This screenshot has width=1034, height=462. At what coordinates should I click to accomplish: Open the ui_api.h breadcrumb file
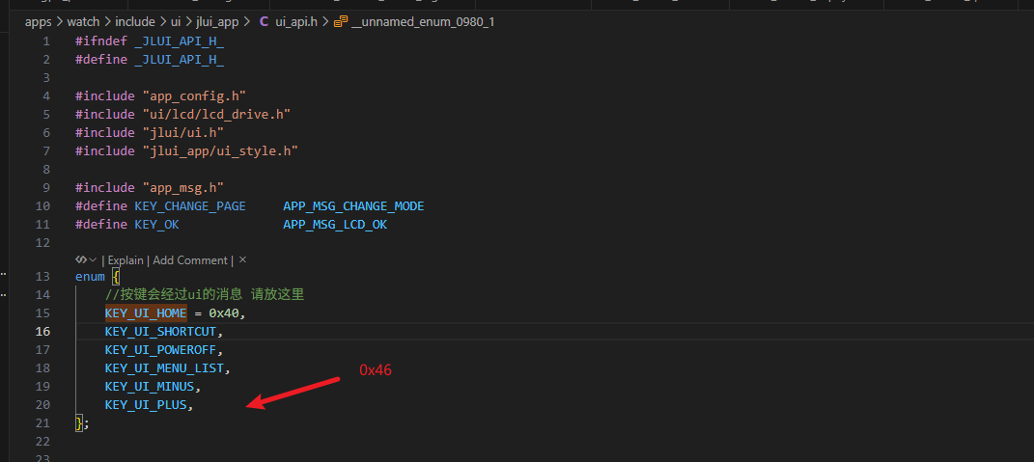[x=296, y=22]
